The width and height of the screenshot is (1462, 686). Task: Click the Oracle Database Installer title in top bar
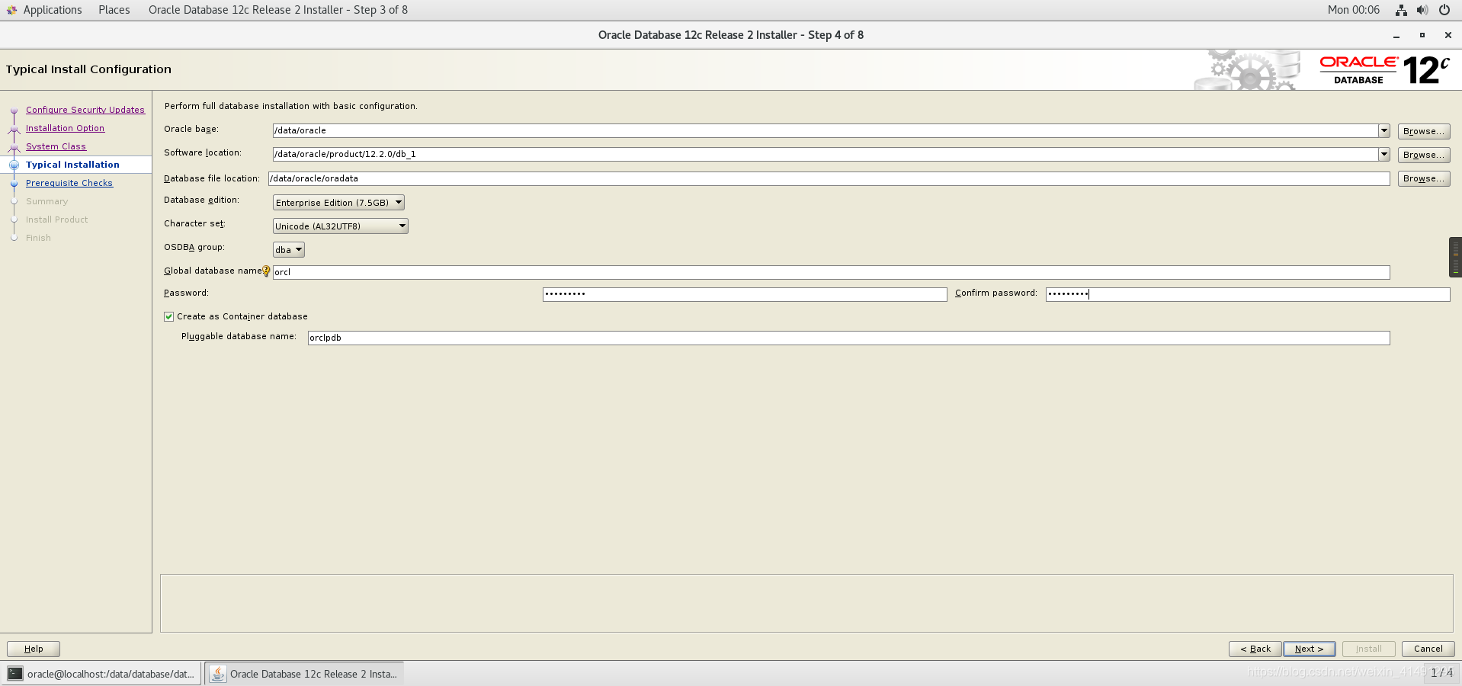(x=277, y=10)
